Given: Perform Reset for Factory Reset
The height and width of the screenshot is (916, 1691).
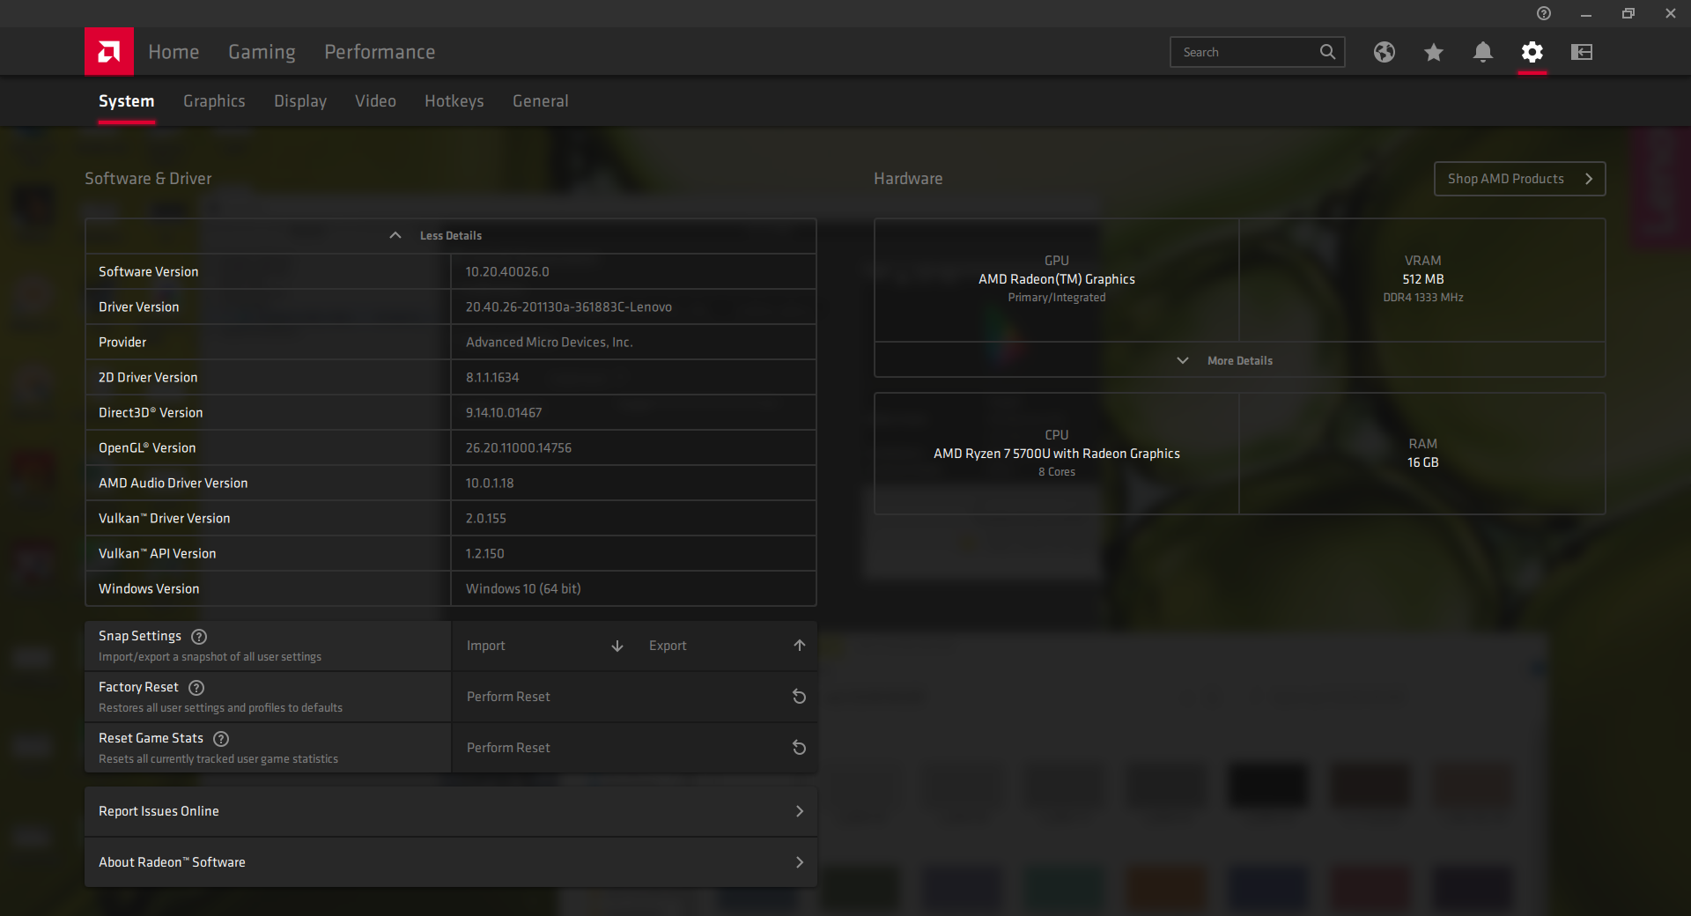Looking at the screenshot, I should tap(634, 697).
